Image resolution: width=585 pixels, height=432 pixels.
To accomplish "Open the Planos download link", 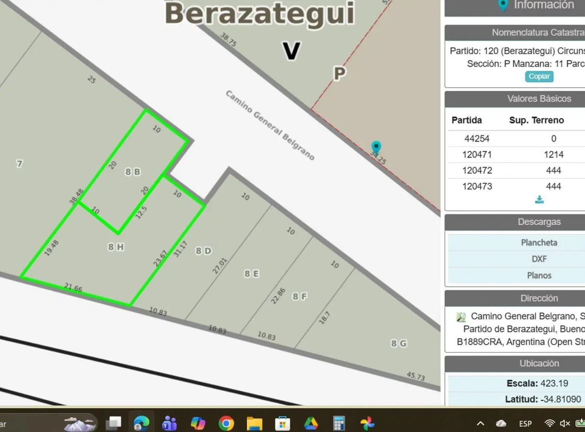I will [x=539, y=275].
